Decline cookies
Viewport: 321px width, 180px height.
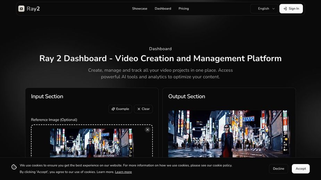[x=279, y=169]
